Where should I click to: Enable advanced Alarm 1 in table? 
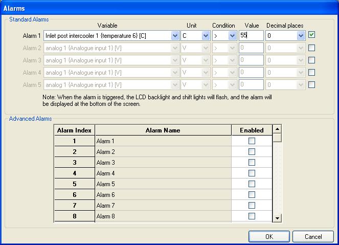252,141
